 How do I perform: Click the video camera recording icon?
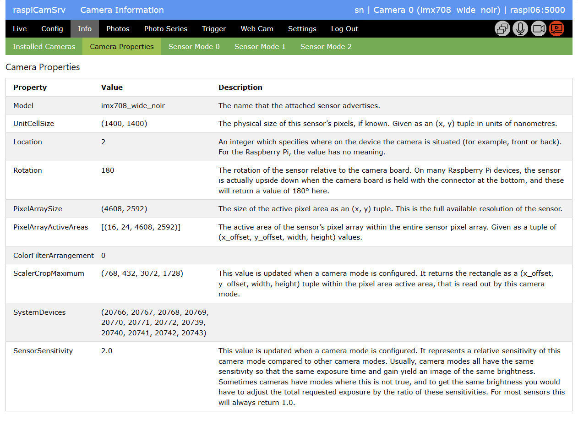point(539,29)
